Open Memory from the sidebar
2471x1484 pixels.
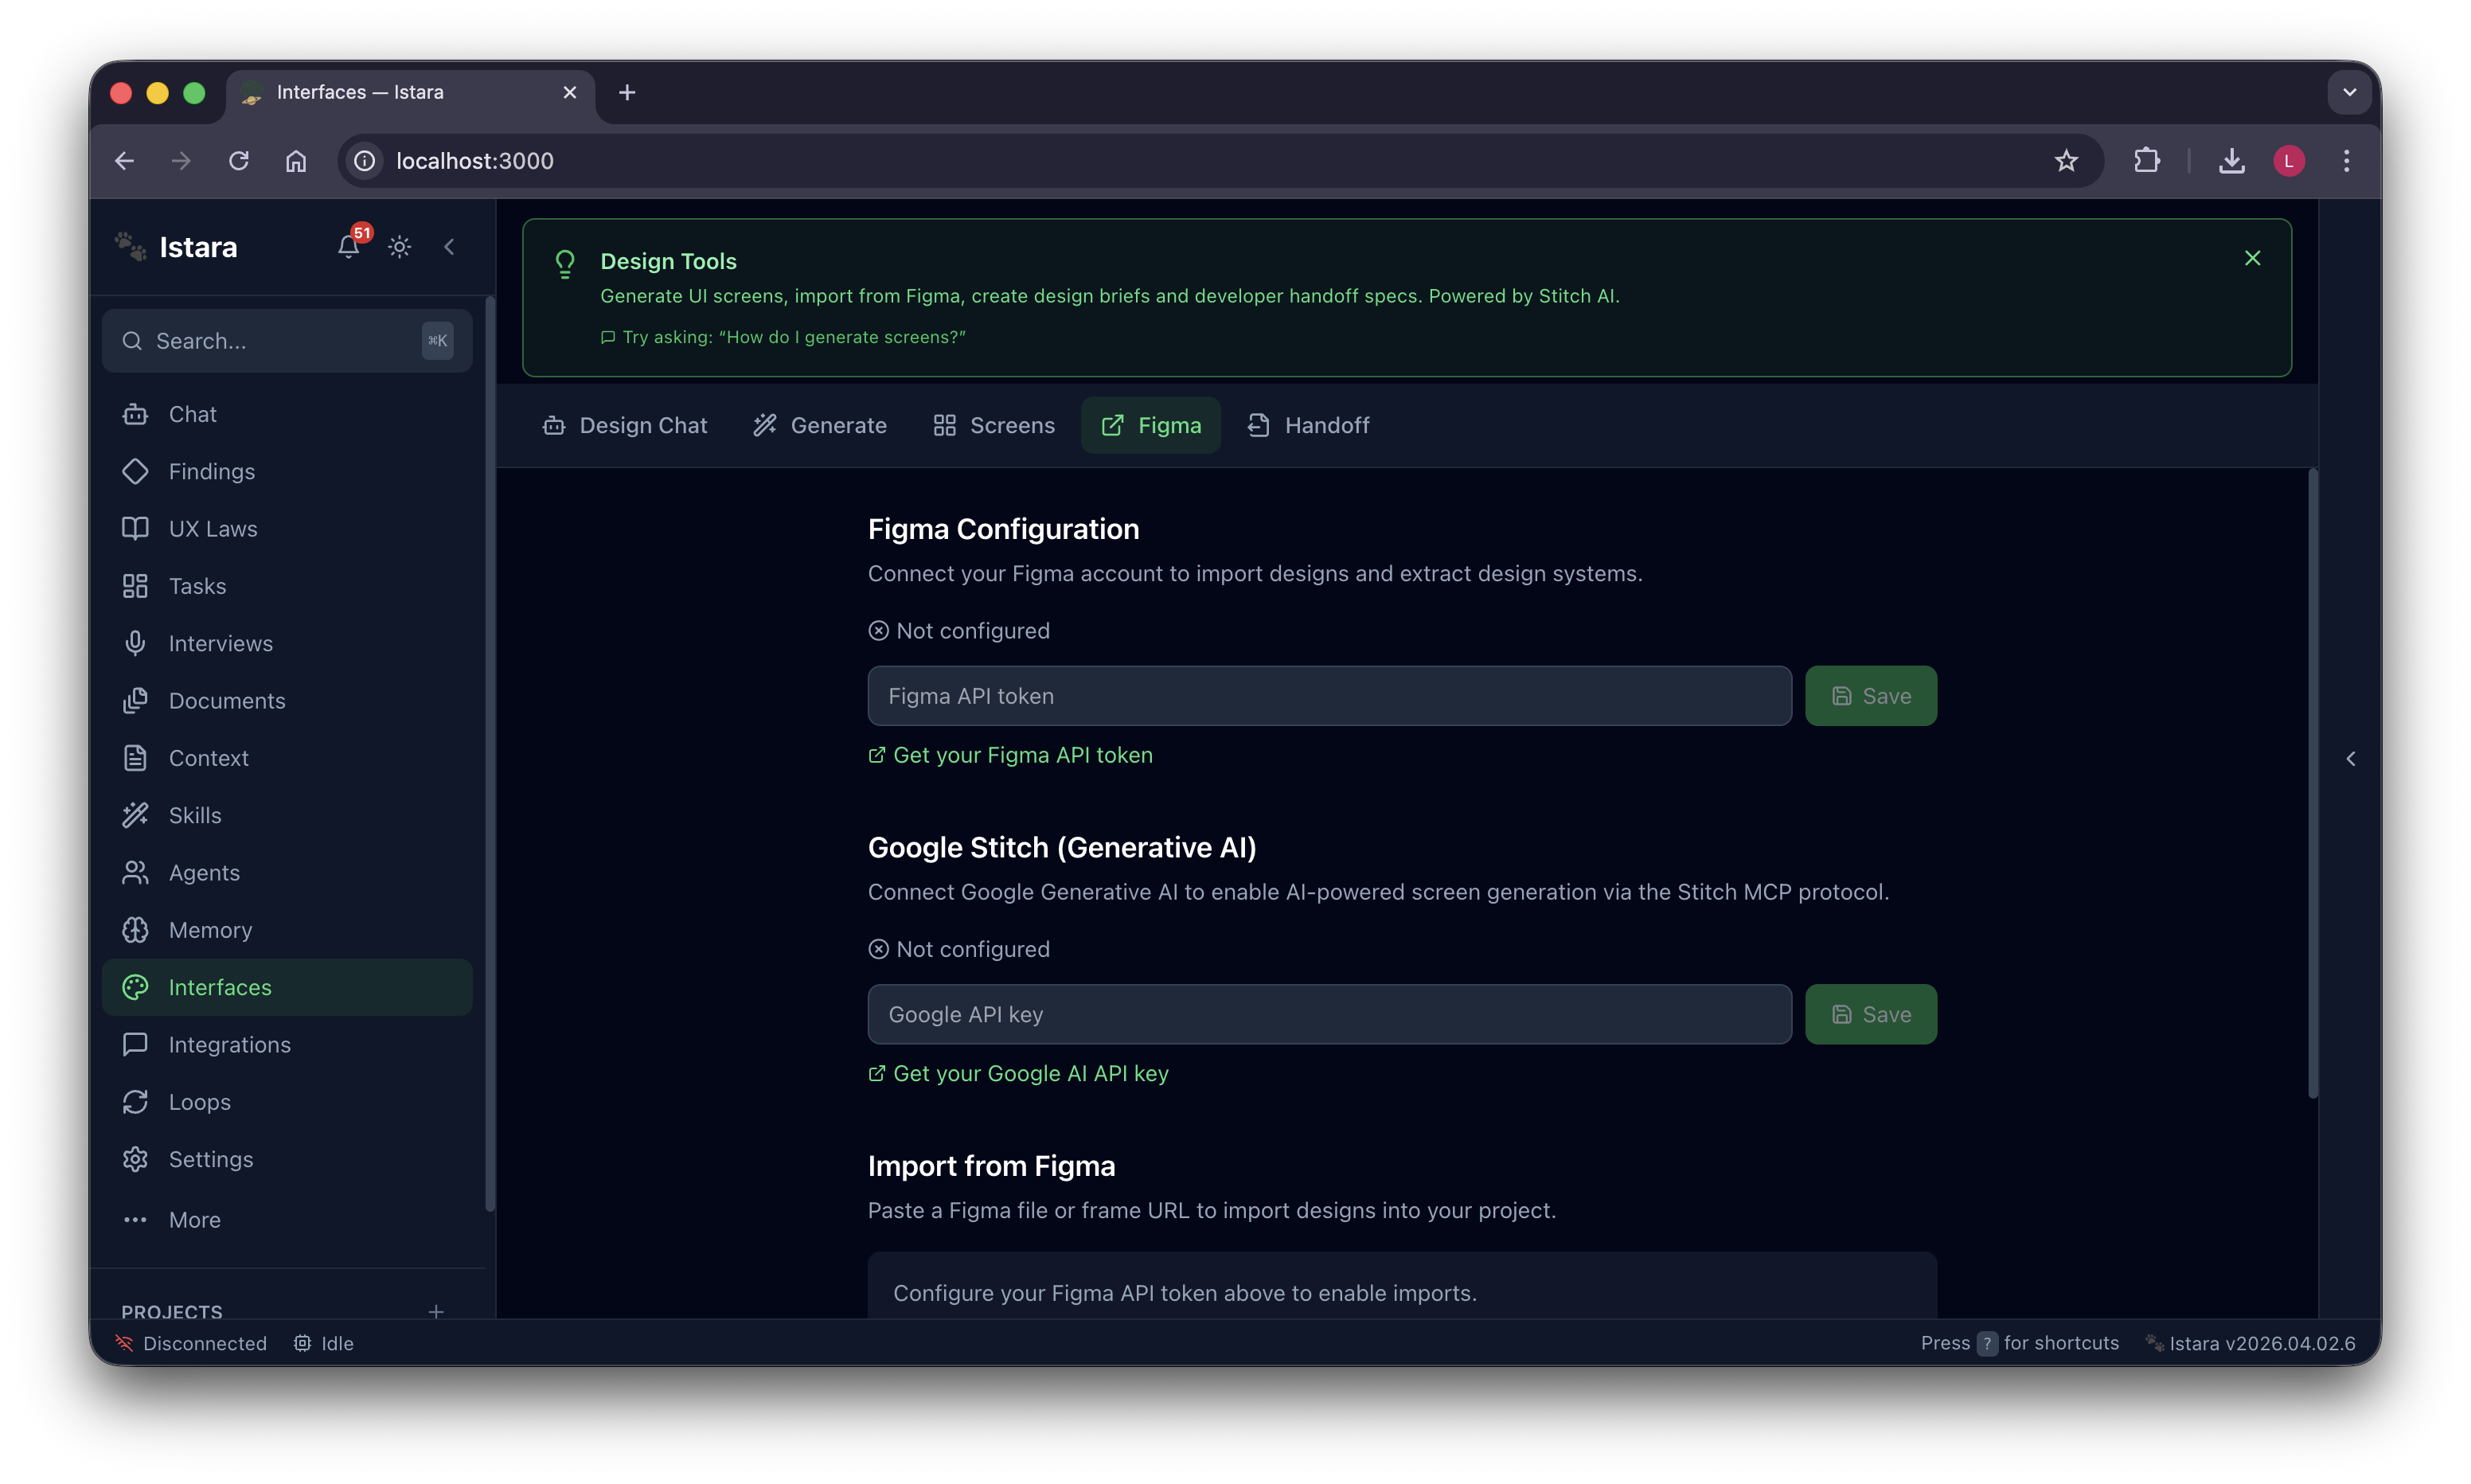[210, 930]
